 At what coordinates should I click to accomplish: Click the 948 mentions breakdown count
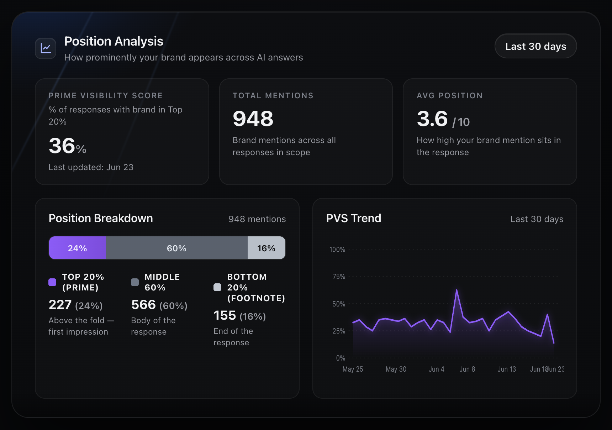pos(257,219)
